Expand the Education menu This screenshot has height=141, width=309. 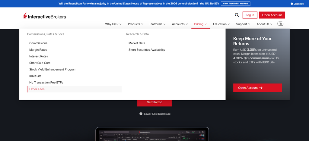pyautogui.click(x=221, y=24)
